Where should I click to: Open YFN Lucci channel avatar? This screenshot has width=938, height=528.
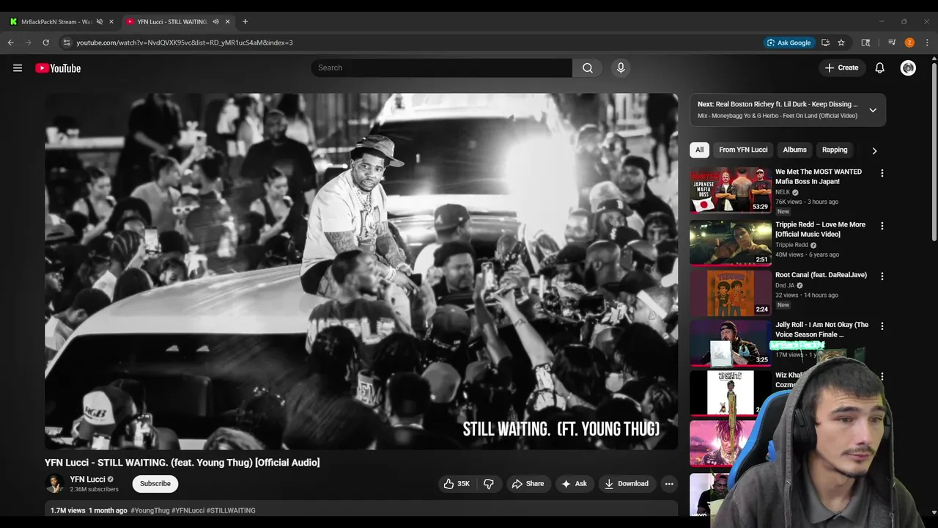55,483
